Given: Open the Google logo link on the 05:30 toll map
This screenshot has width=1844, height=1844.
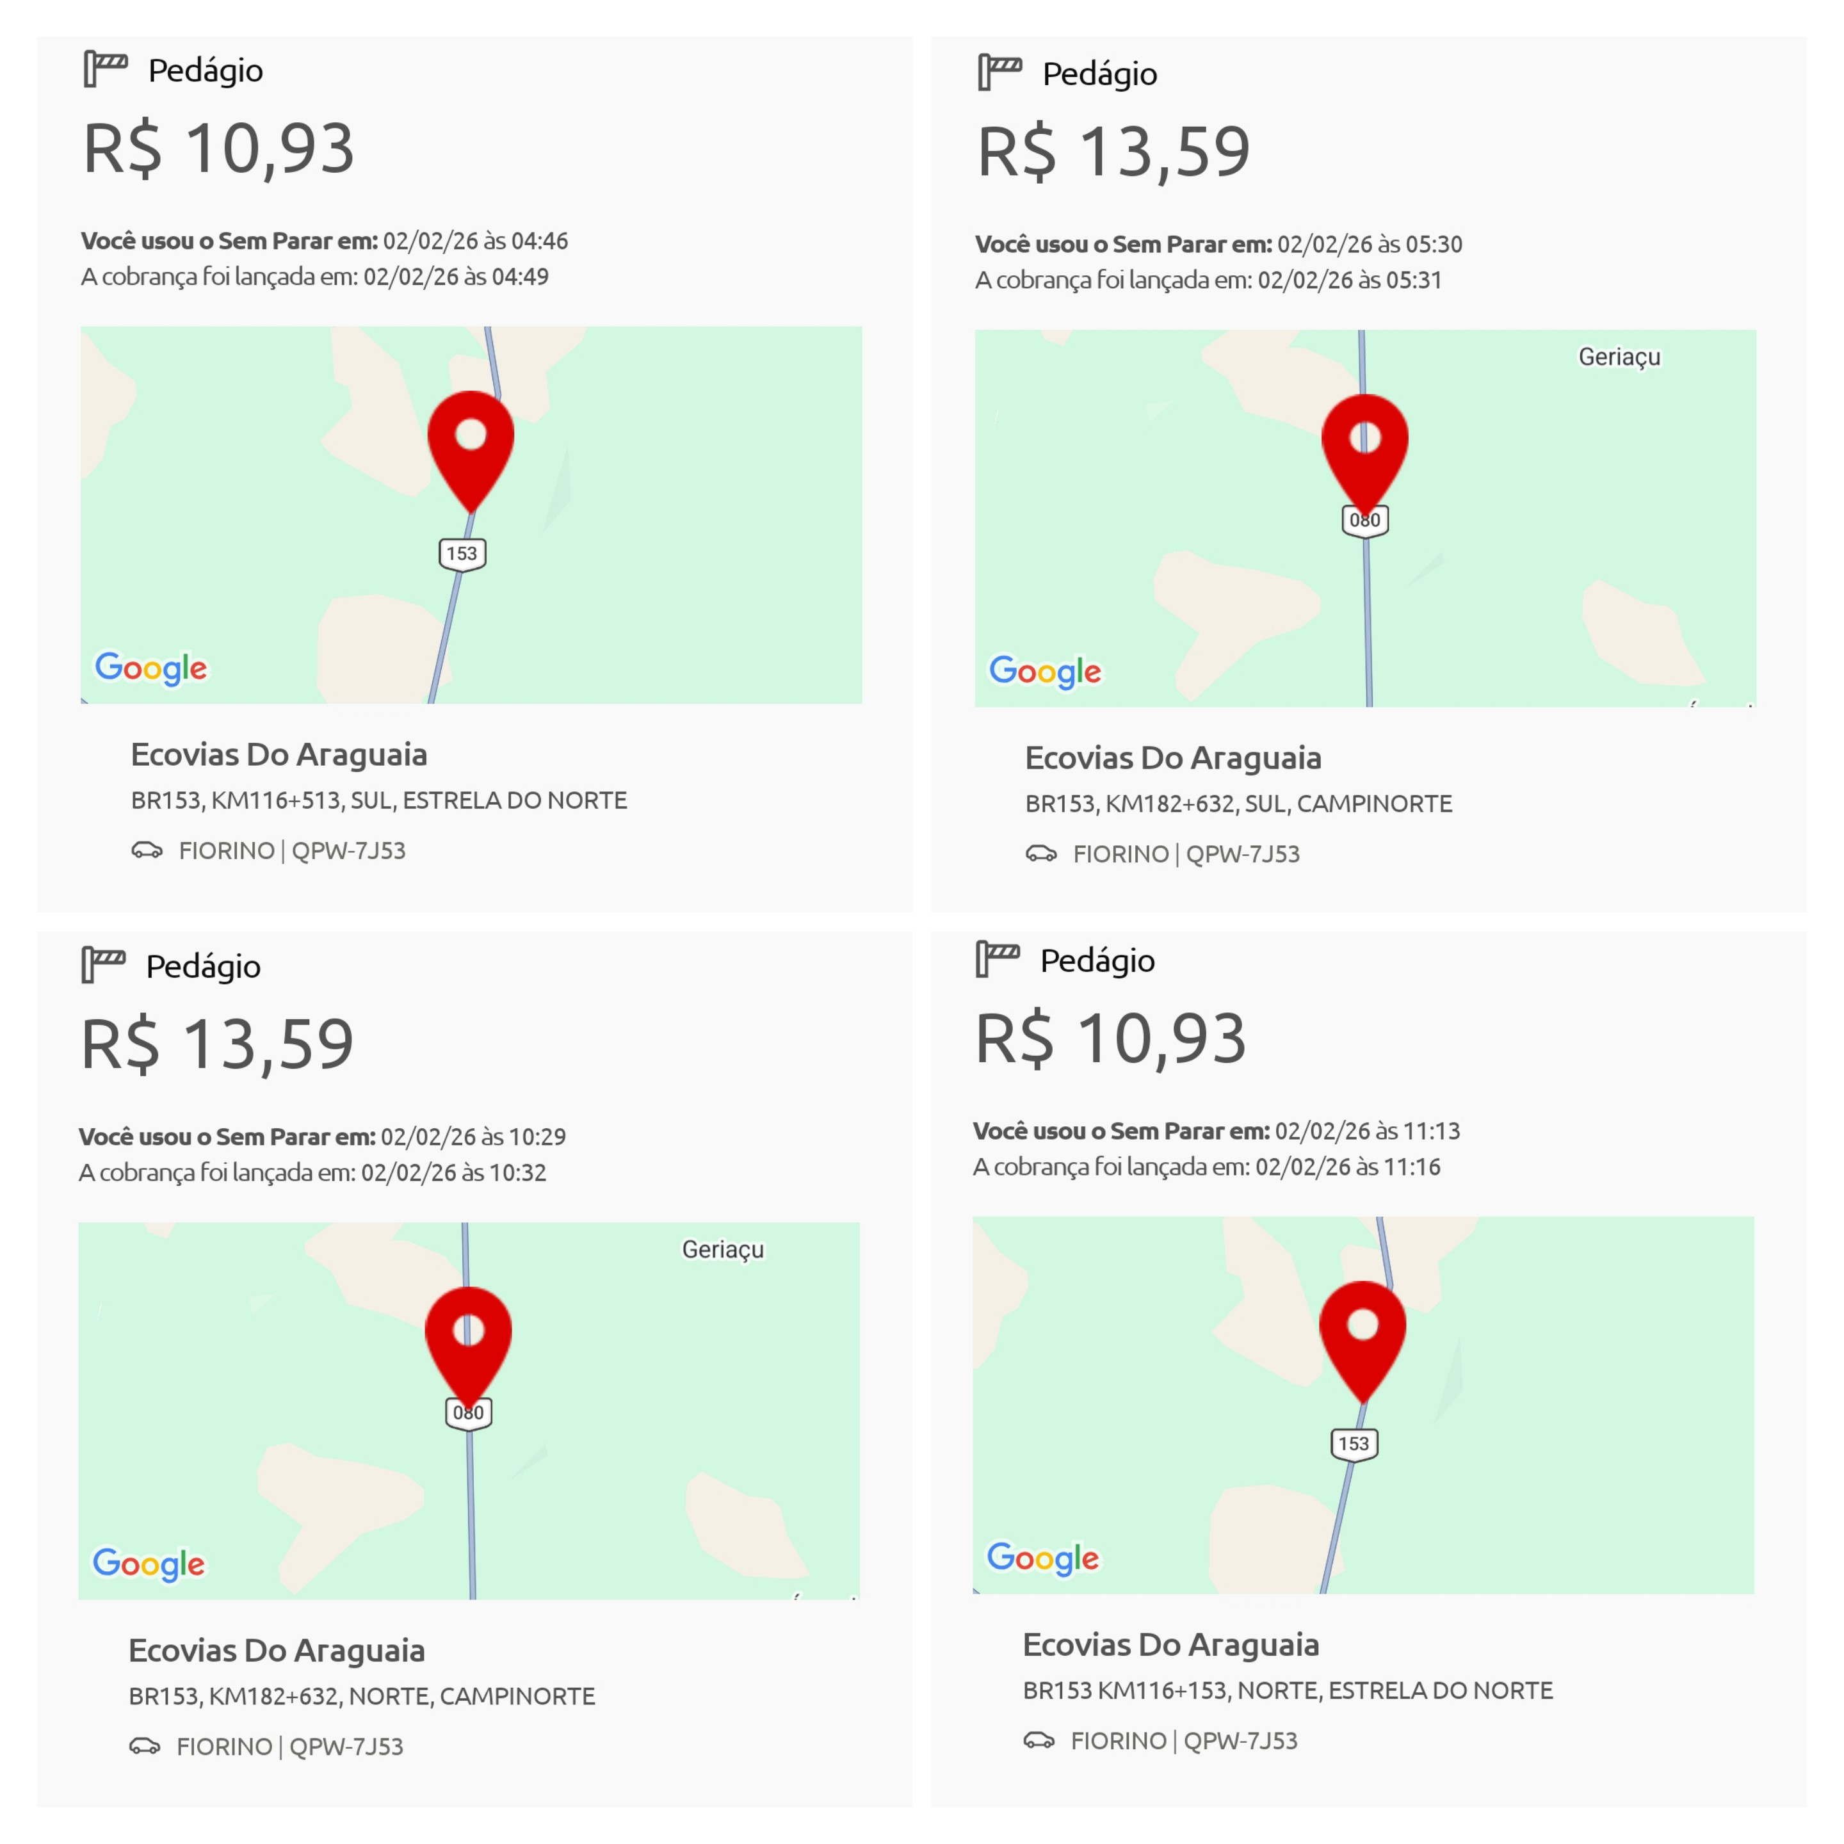Looking at the screenshot, I should [x=1045, y=672].
